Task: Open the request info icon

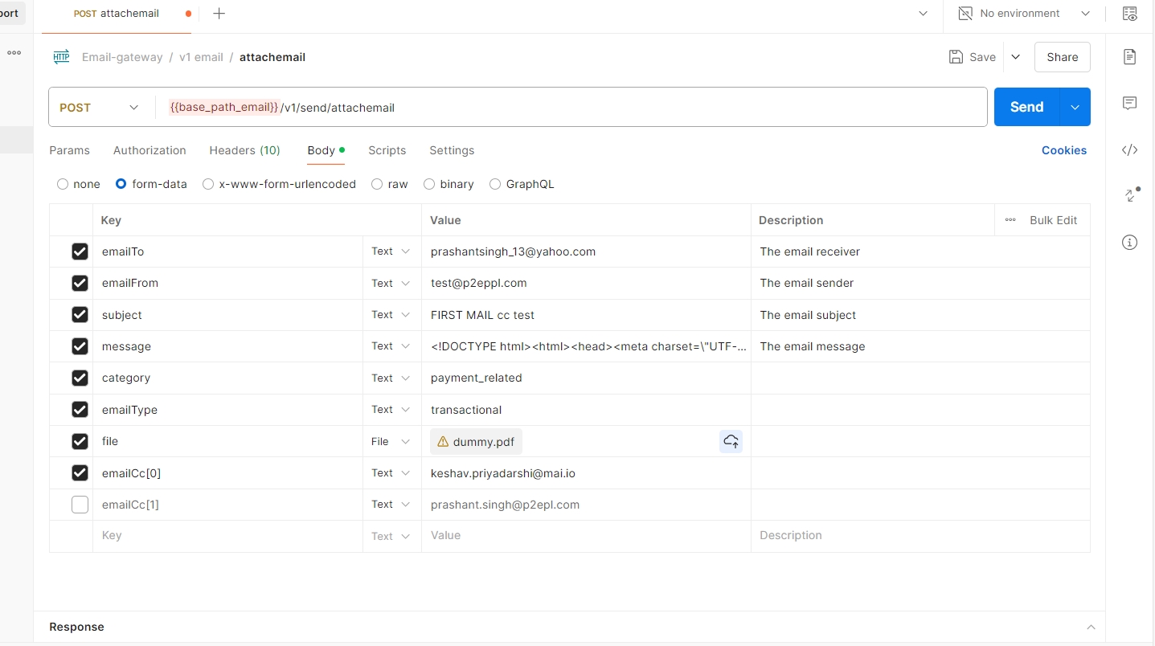Action: point(1130,243)
